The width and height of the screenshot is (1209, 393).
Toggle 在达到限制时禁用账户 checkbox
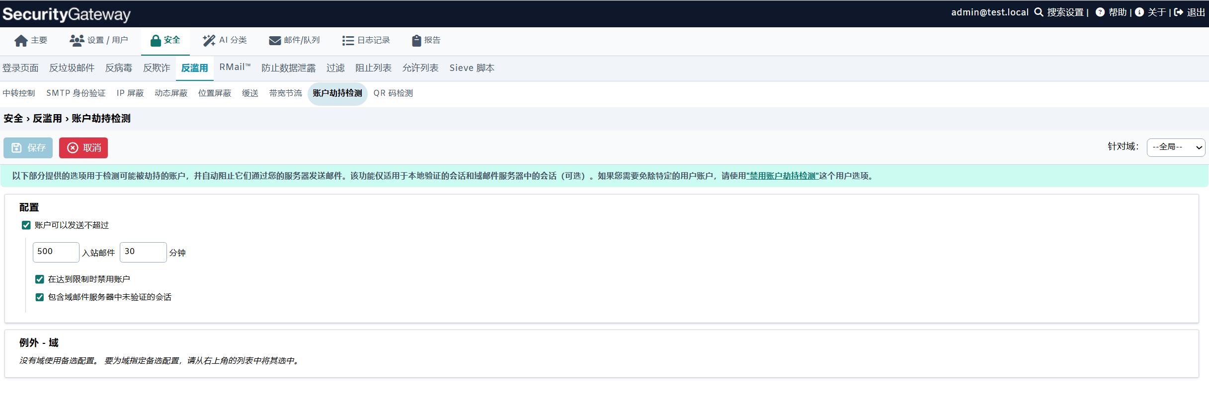[x=40, y=279]
